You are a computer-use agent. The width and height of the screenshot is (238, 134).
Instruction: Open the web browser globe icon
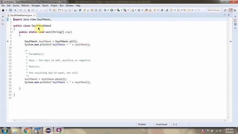162,10
